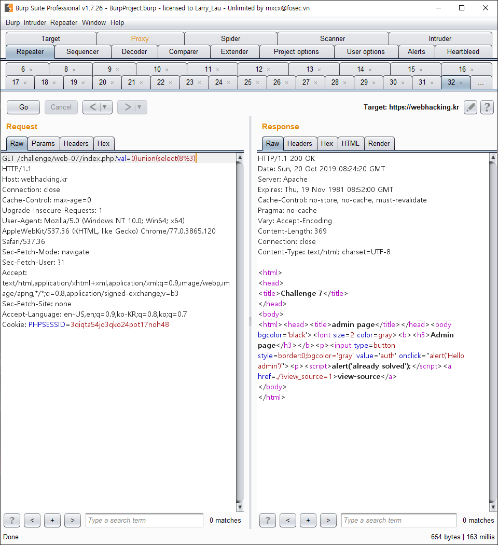The image size is (498, 545).
Task: Click the PHPSESSID cookie value text
Action: click(x=120, y=324)
